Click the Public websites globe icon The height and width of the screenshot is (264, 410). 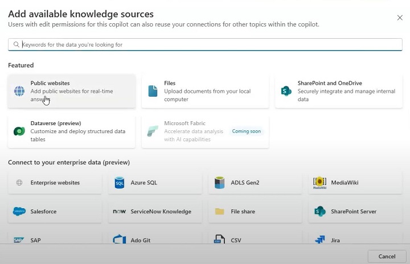click(19, 91)
